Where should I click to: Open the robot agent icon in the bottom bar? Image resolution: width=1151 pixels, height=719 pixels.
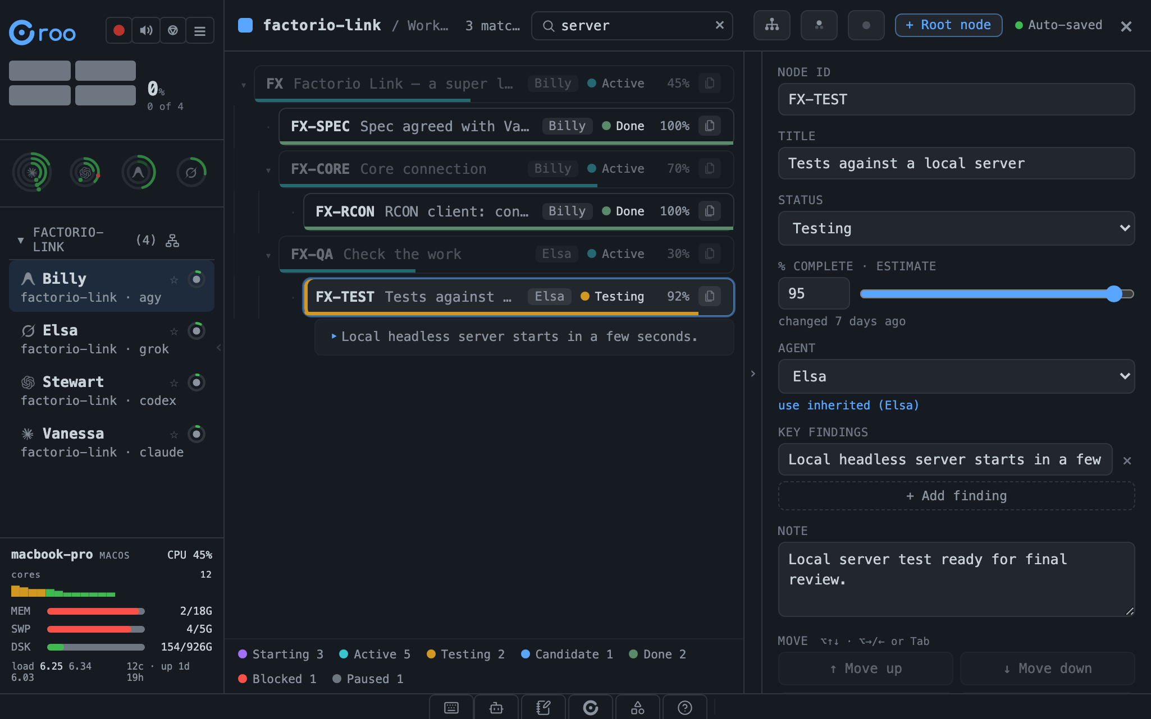click(x=496, y=708)
